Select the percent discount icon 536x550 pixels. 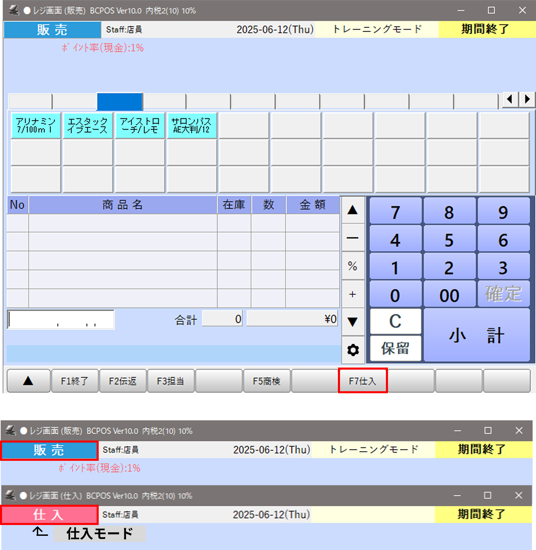352,266
